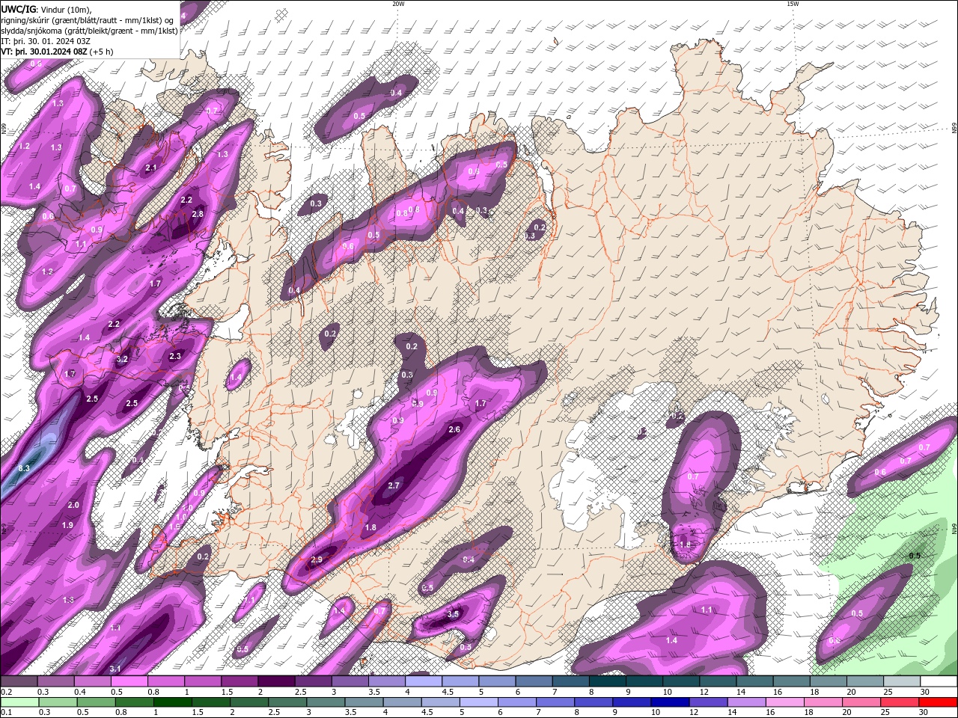Click the 'rigning/skúrir' description line

pos(88,19)
